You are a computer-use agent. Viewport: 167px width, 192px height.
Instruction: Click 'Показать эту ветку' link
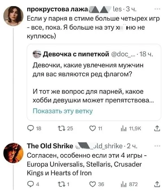[63, 111]
